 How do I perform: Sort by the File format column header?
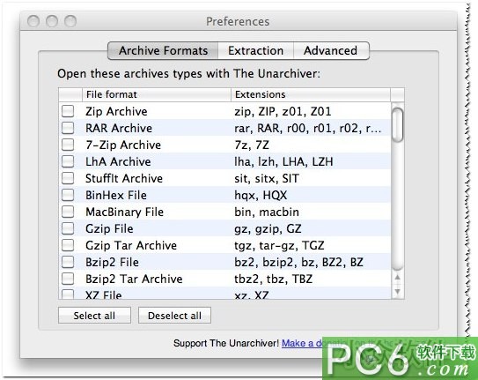(157, 94)
